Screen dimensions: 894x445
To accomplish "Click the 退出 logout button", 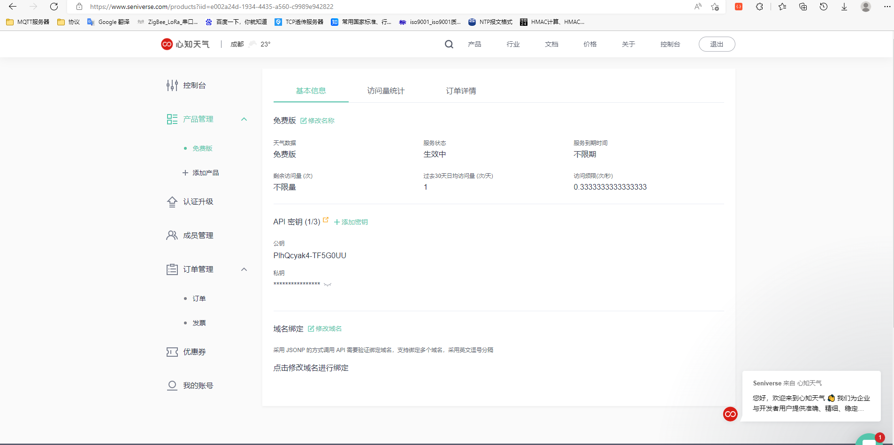I will point(716,44).
